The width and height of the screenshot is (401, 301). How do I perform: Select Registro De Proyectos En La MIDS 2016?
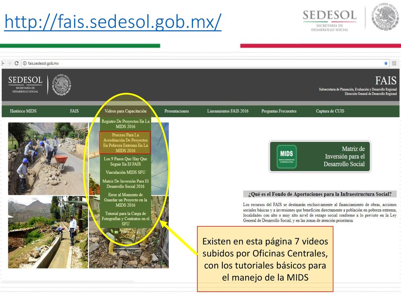(x=125, y=124)
